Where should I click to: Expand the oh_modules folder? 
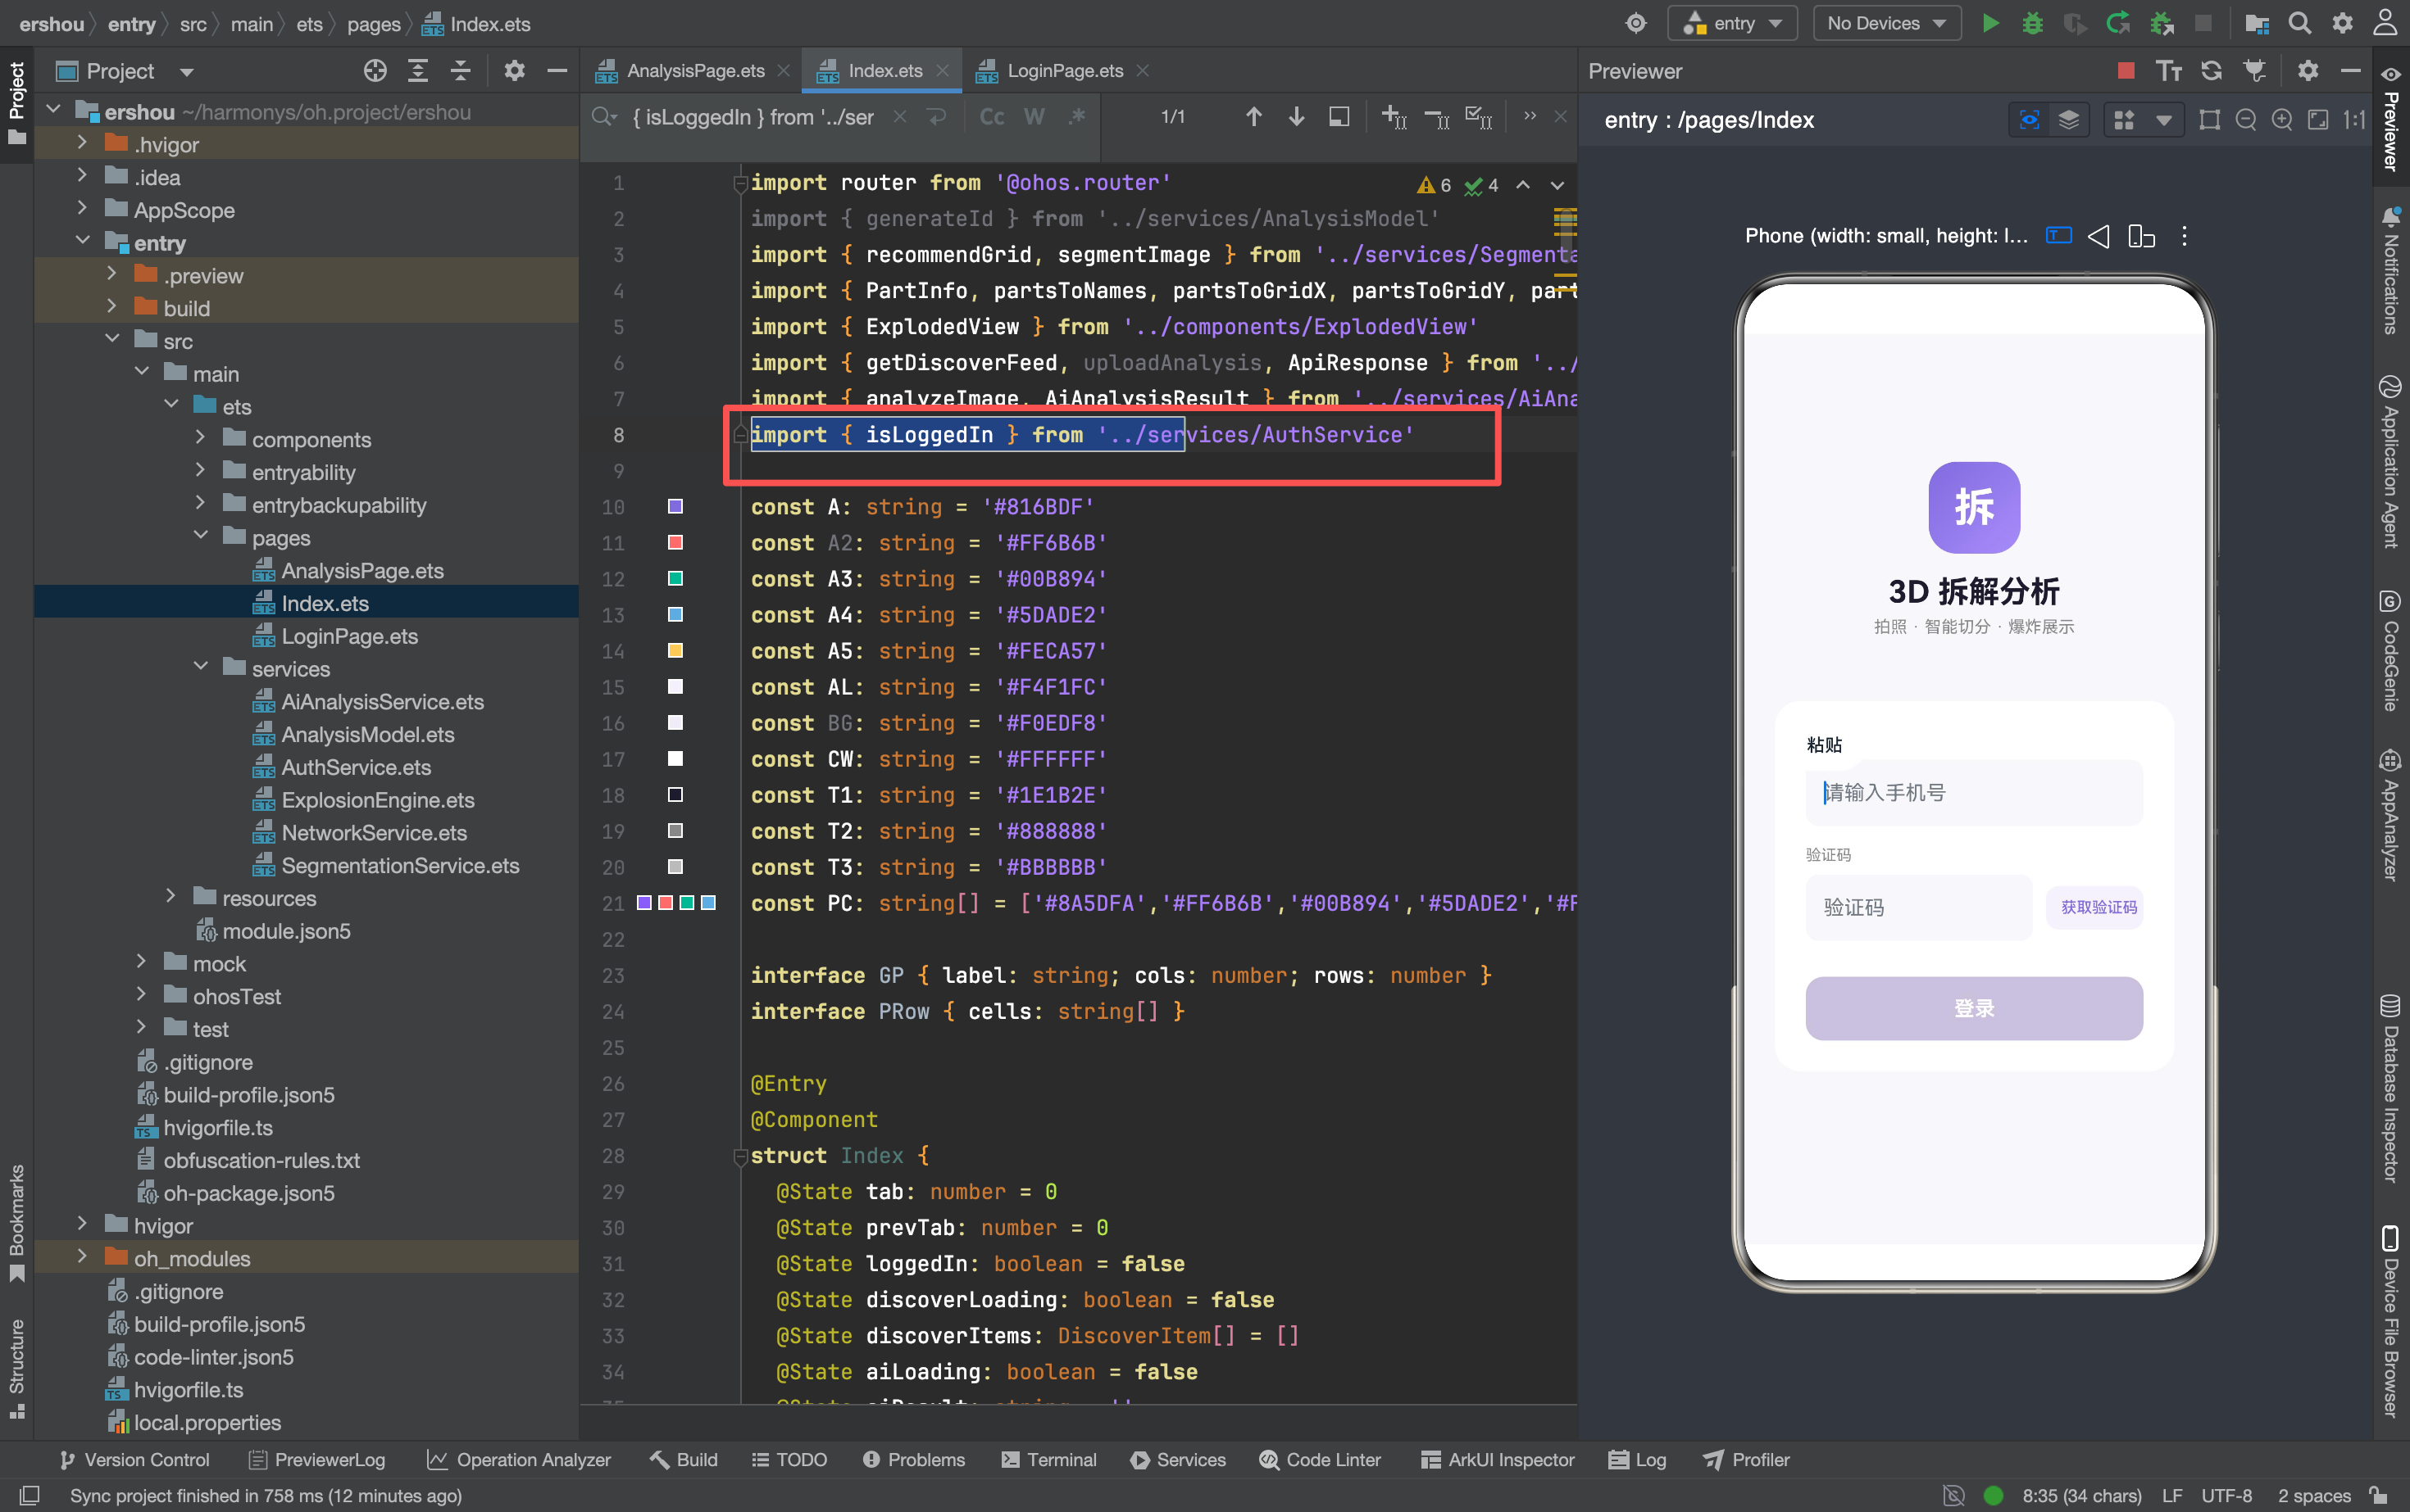[82, 1257]
